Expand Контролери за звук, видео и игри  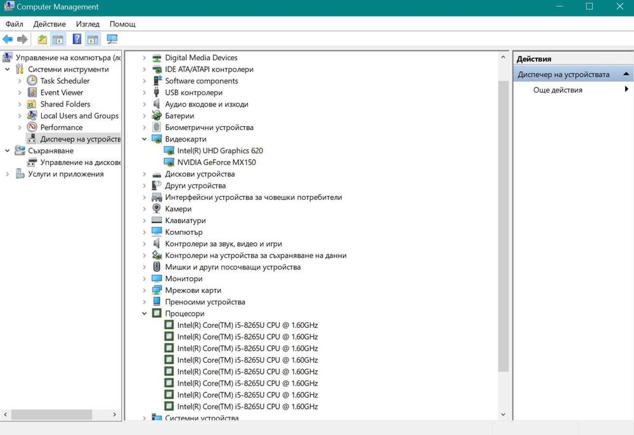145,243
